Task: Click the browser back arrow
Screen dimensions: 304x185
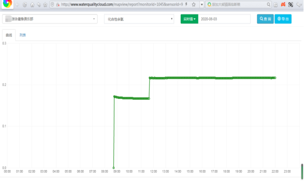Action: tap(17, 4)
